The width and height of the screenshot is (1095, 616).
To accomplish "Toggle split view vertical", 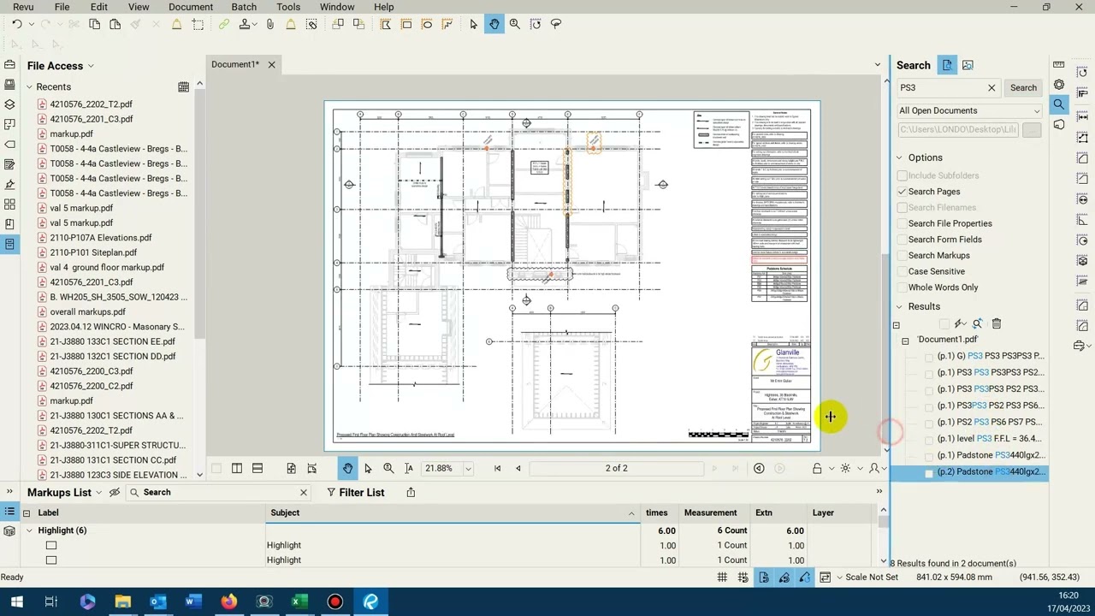I will 237,468.
